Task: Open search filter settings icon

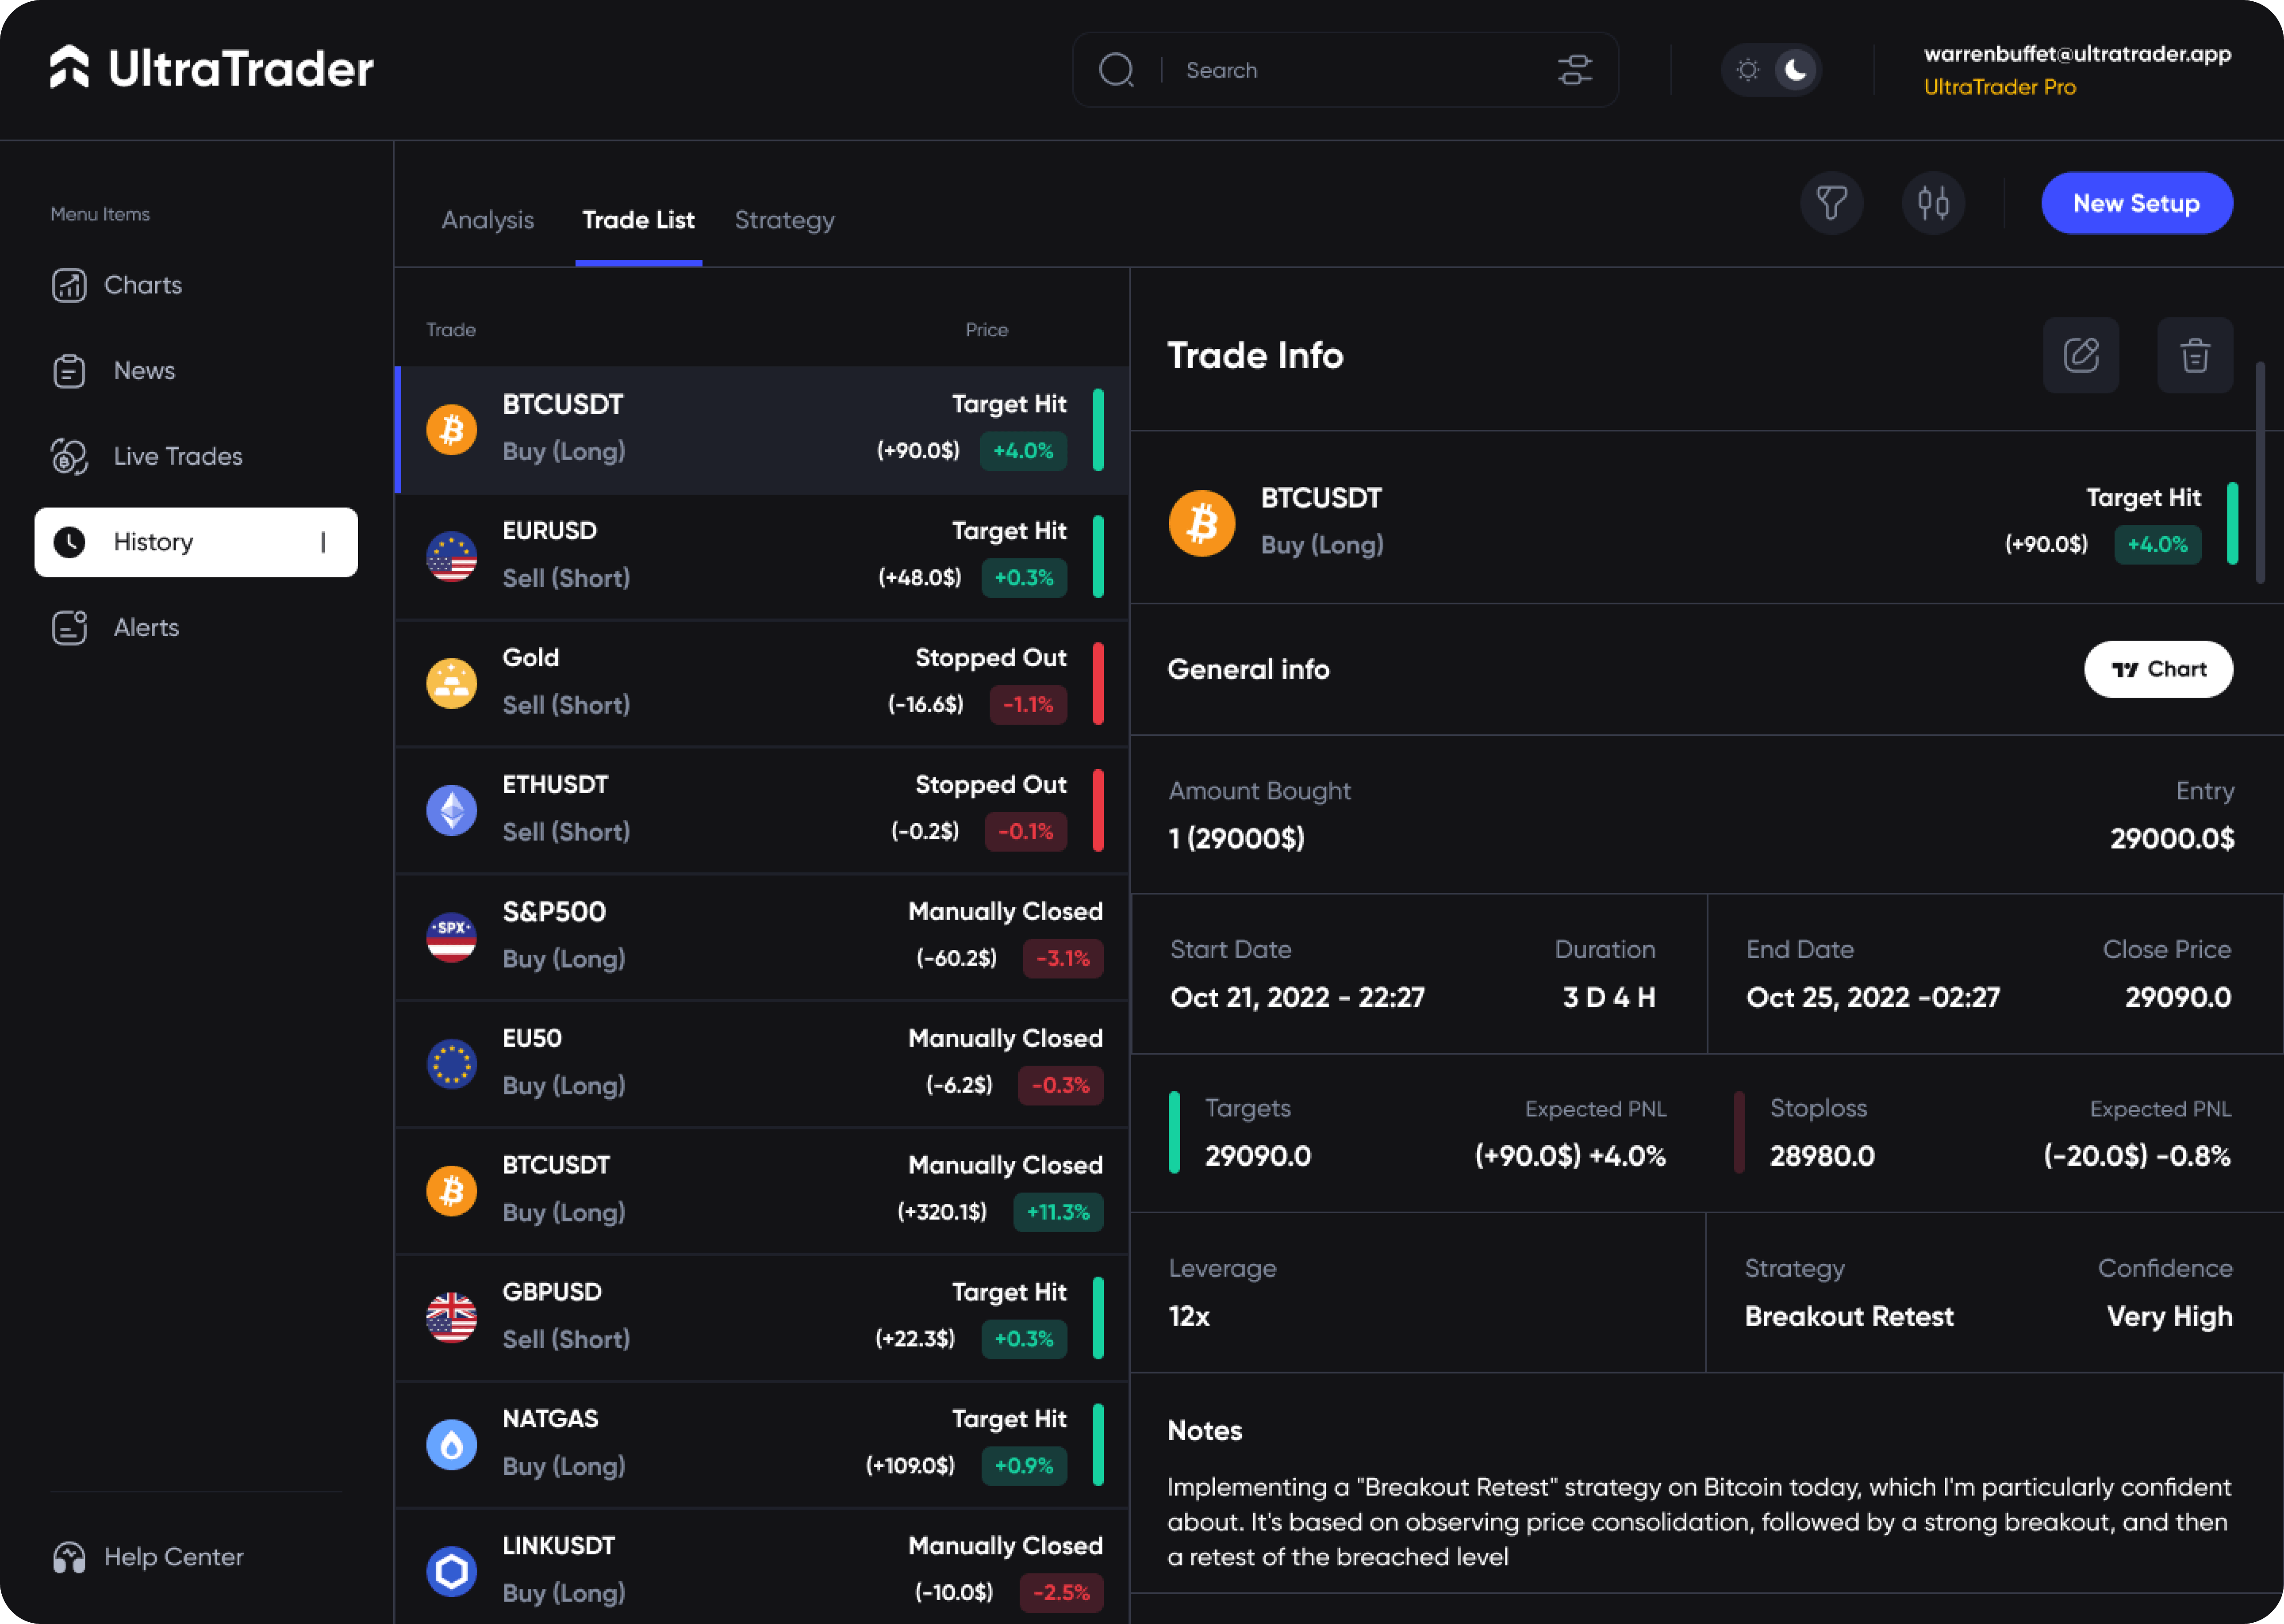Action: coord(1574,69)
